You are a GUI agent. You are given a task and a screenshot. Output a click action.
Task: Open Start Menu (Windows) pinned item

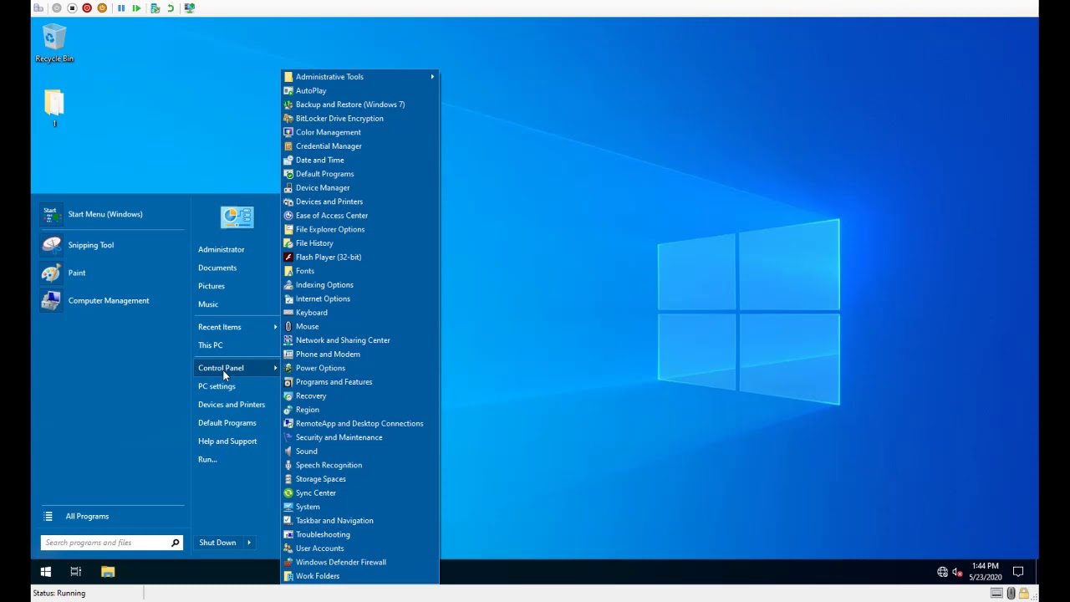112,214
